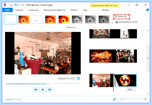Collapse the ribbon with the chevron
152x105 pixels.
(x=144, y=10)
